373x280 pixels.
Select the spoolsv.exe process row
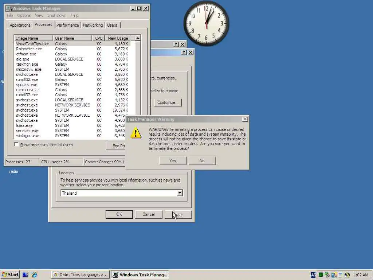[x=72, y=85]
